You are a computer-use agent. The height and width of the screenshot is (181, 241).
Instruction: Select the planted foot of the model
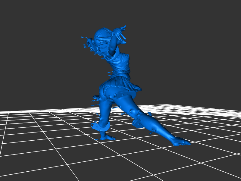pos(106,137)
